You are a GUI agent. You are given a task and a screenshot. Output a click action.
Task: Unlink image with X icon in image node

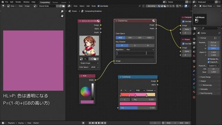point(98,59)
